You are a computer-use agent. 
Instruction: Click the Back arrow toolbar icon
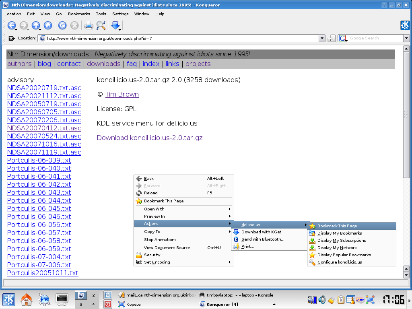[11, 25]
